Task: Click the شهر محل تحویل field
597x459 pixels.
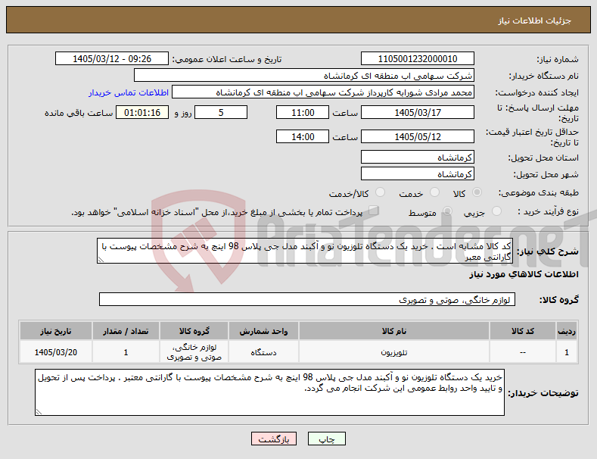Action: pos(417,174)
